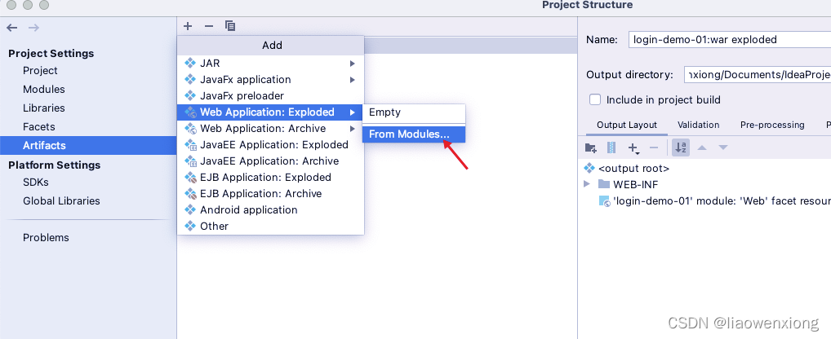Switch to the Pre-processing tab
This screenshot has width=831, height=339.
(772, 125)
